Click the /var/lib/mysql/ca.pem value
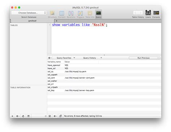Screen dimensions: 171x132 (x=75, y=72)
